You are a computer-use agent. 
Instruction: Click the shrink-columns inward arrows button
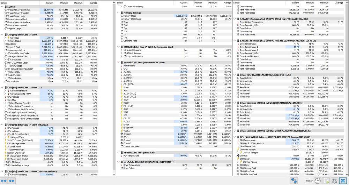[x=12, y=181]
